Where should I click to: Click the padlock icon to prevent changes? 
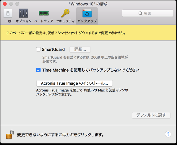(x=10, y=134)
